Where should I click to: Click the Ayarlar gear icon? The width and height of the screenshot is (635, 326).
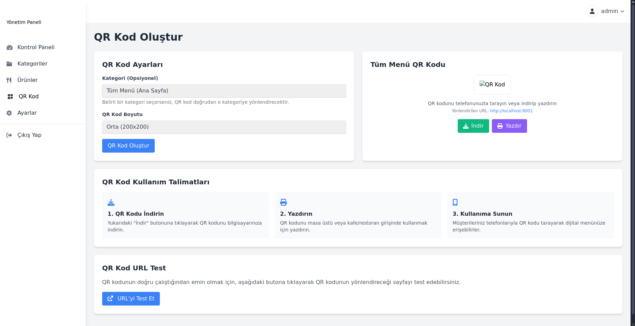point(9,113)
